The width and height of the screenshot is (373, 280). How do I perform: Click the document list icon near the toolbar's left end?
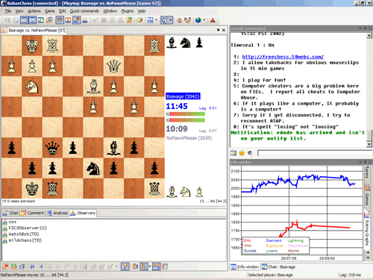[16, 20]
